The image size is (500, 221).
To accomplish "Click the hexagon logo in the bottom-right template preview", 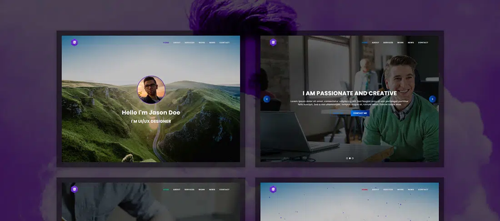I will pyautogui.click(x=273, y=189).
